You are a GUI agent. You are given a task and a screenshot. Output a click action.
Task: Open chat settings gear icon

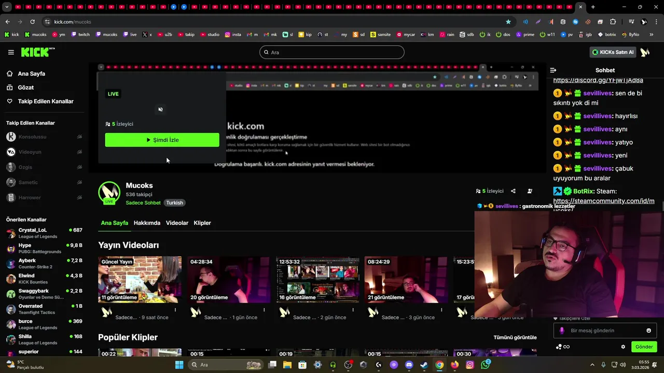[623, 347]
